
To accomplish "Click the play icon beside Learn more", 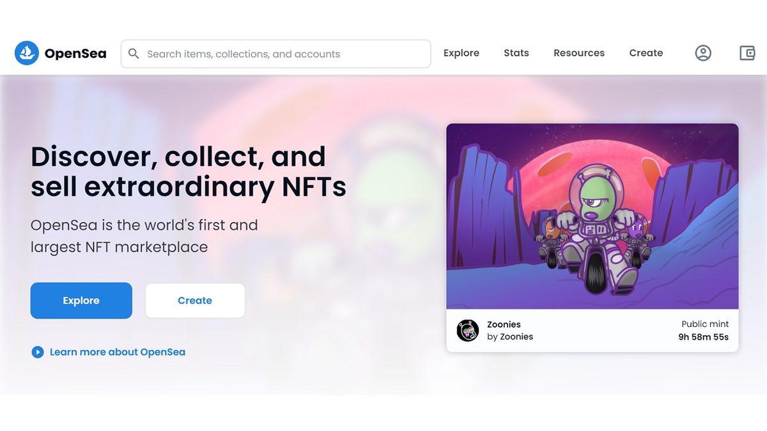I will 38,352.
